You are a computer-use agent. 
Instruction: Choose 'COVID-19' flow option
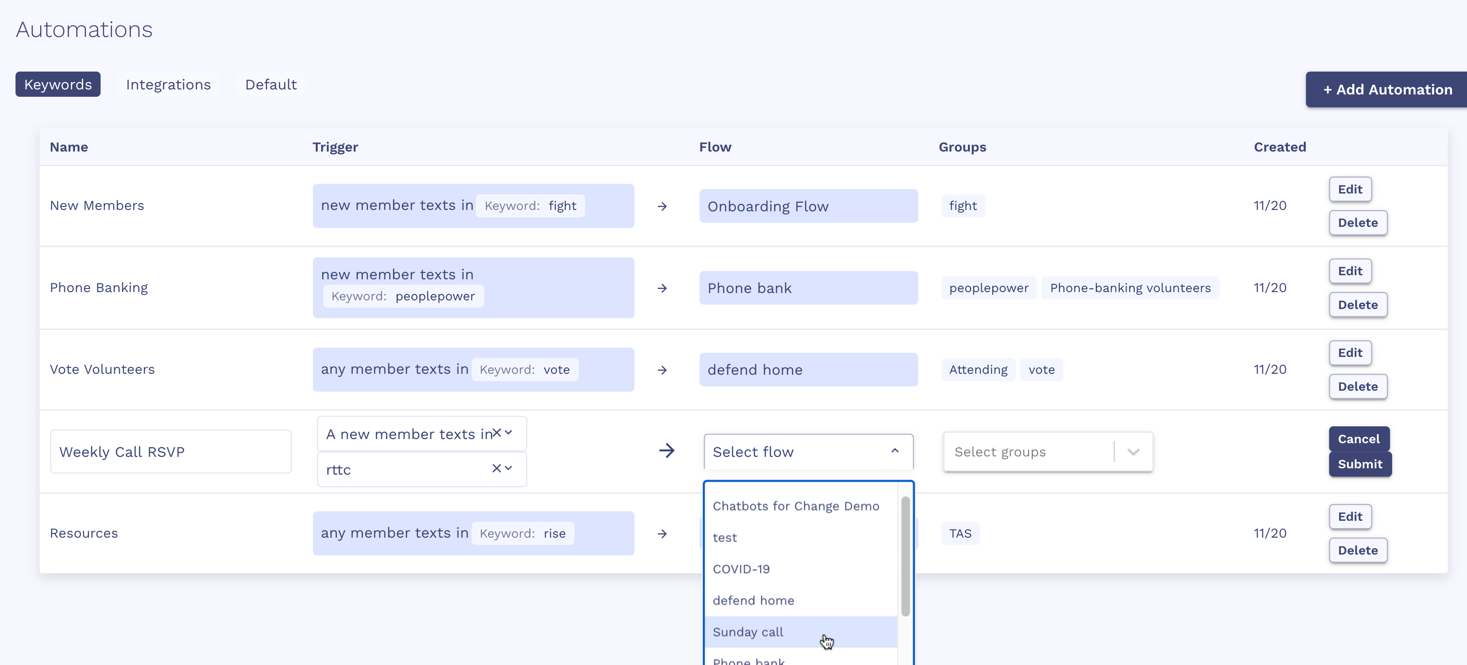(x=801, y=569)
